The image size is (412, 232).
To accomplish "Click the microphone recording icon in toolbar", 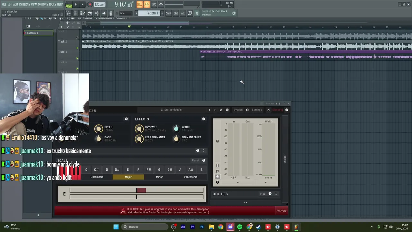I will pos(111,13).
